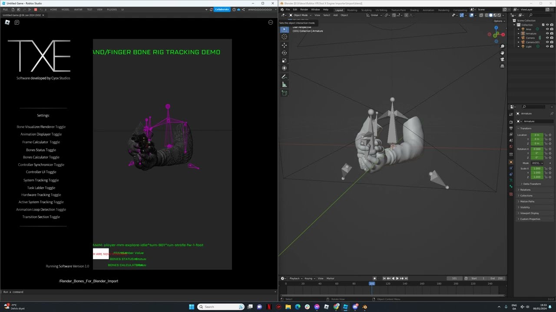Image resolution: width=556 pixels, height=312 pixels.
Task: Select the Cursor tool in Blender toolbar
Action: (284, 37)
